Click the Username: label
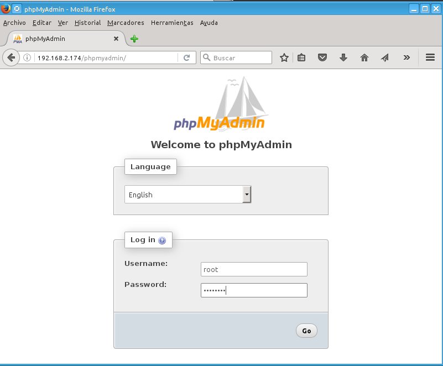This screenshot has width=443, height=366. (146, 264)
